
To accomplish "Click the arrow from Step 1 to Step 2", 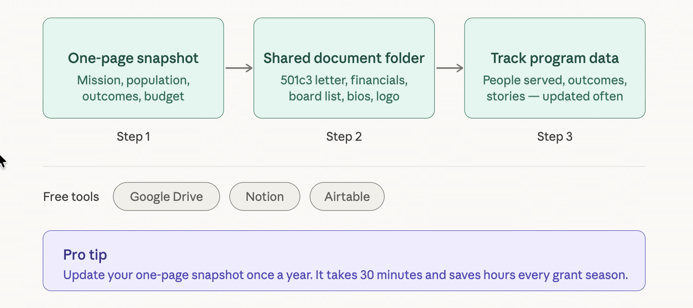I will (239, 68).
